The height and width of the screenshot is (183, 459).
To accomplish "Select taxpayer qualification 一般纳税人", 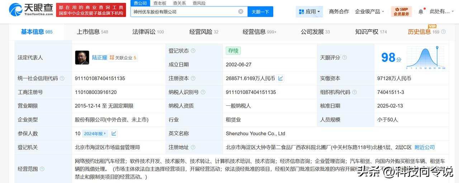I will 238,106.
